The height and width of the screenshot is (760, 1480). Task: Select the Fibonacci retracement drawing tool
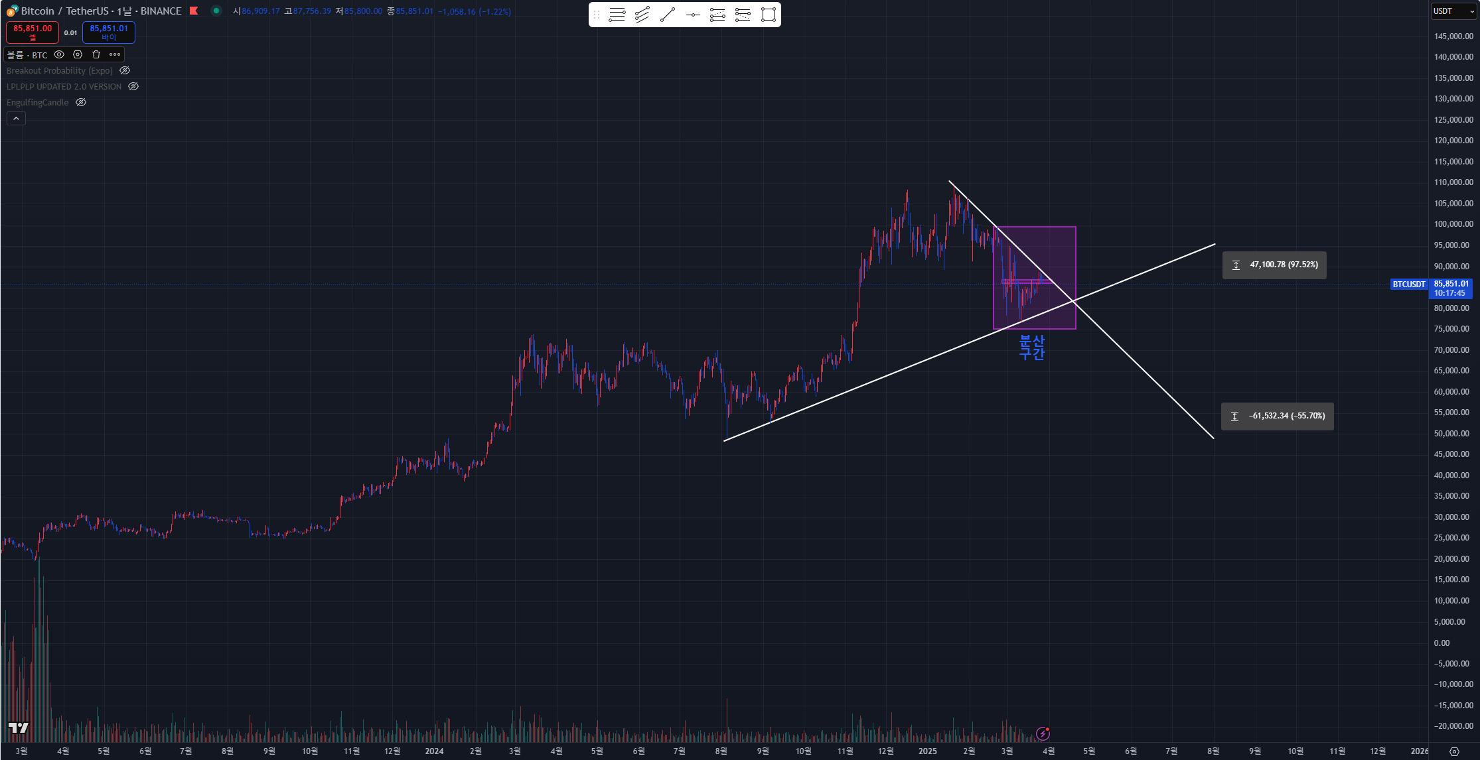coord(617,15)
